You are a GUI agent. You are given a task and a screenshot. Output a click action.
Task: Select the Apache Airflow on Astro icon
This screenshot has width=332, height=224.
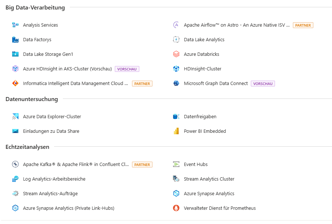[176, 25]
